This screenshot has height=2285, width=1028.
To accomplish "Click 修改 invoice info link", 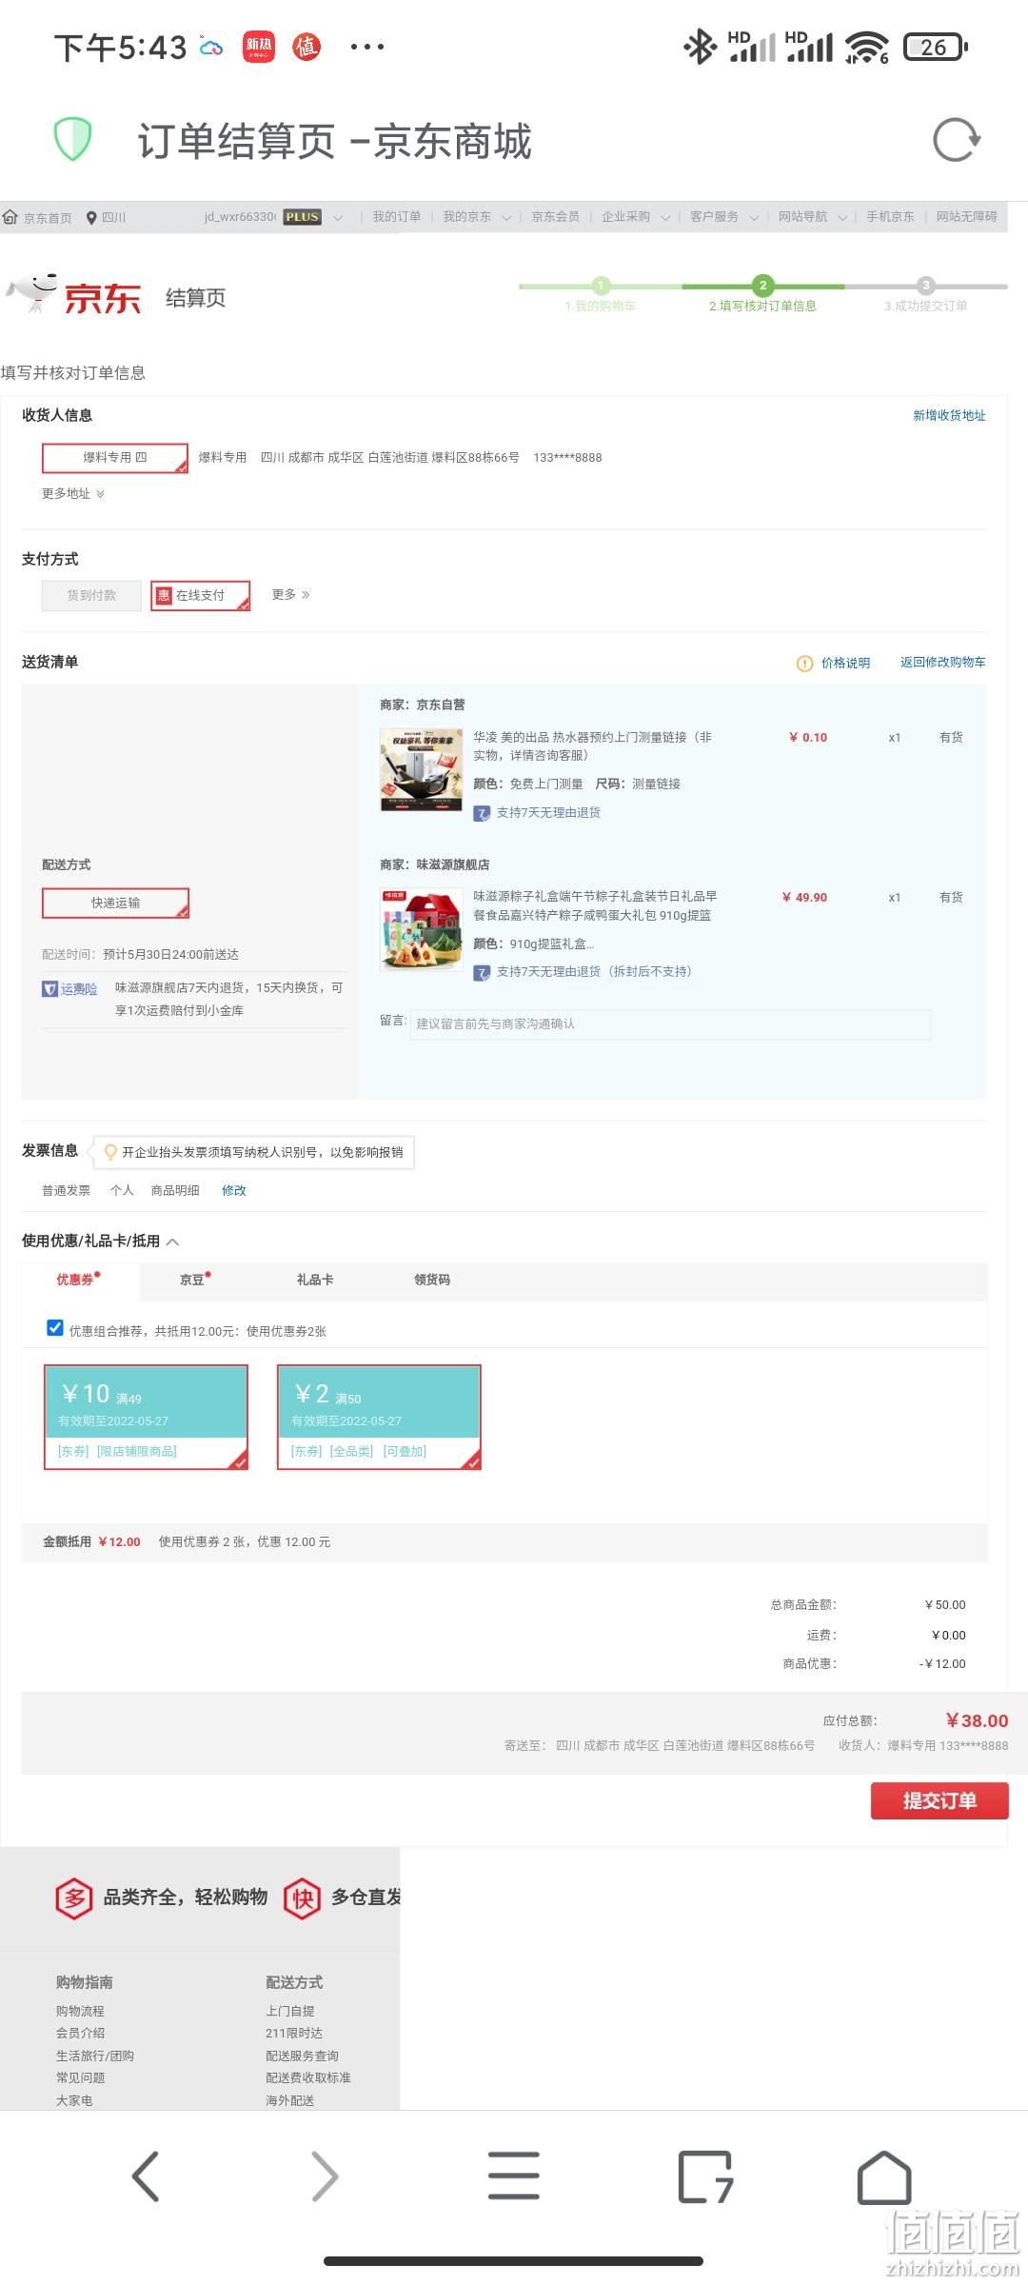I will click(x=234, y=1191).
